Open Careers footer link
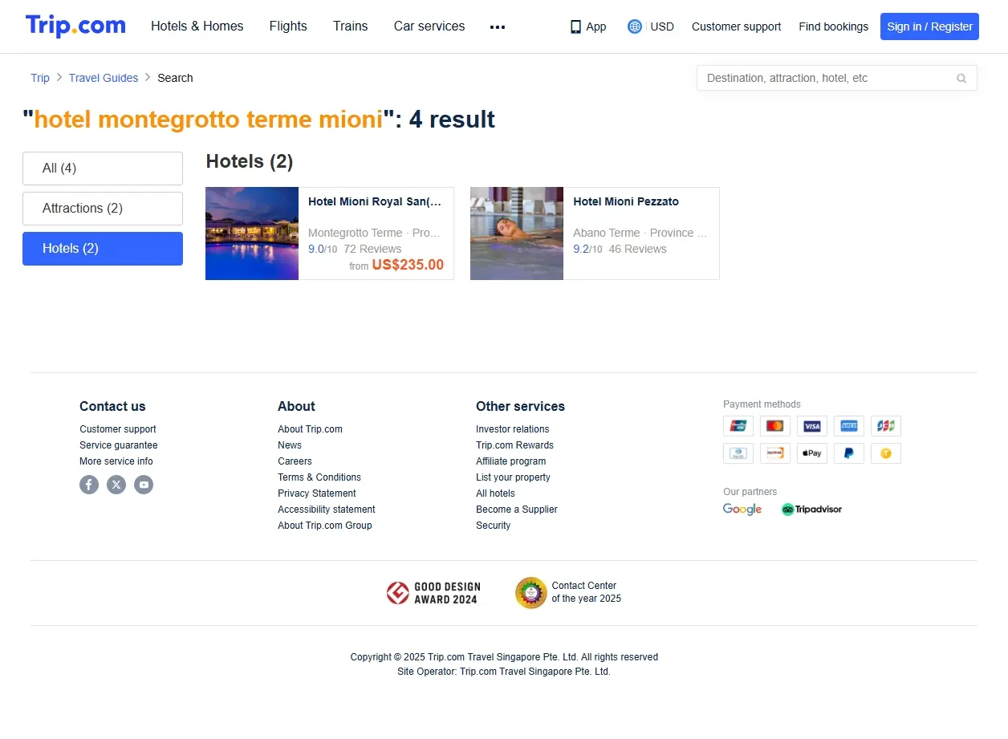The width and height of the screenshot is (1008, 739). 295,461
